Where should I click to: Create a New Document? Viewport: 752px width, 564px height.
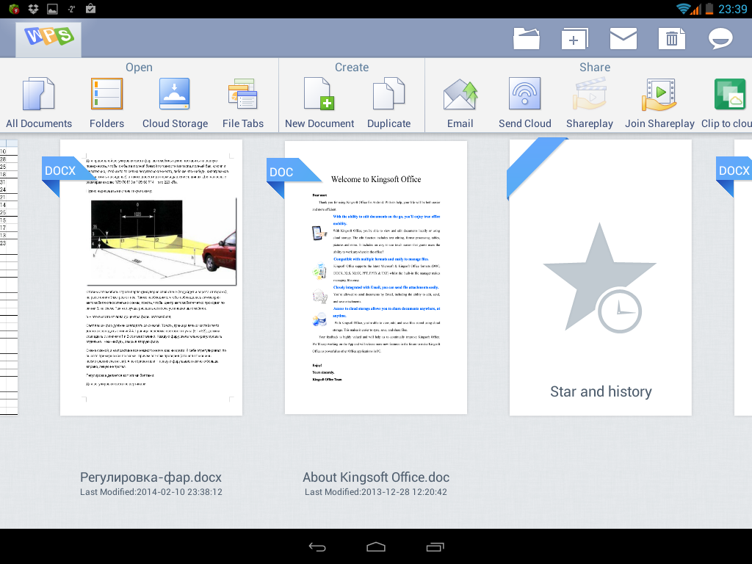[x=319, y=103]
